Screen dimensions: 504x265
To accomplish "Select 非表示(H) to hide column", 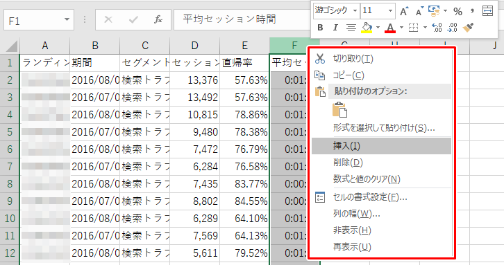I will (381, 230).
